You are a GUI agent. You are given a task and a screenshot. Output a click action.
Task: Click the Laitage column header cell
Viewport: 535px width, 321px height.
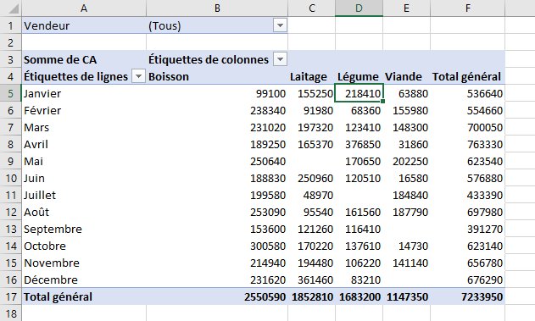pos(311,76)
